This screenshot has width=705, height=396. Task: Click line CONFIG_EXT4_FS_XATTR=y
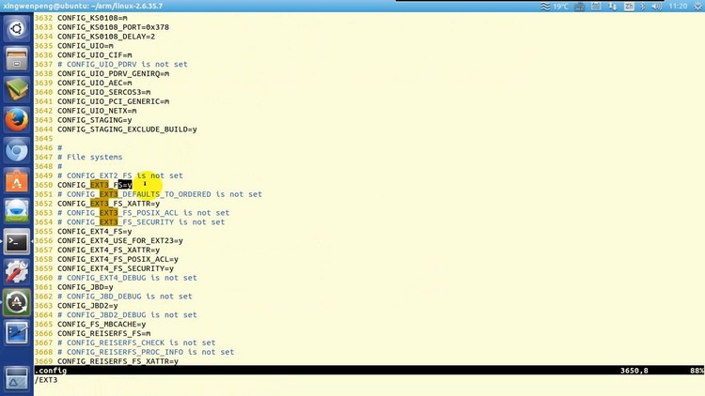click(108, 251)
